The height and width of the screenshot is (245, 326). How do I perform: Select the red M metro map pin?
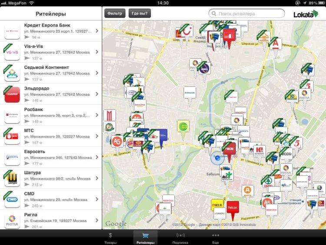(110, 116)
